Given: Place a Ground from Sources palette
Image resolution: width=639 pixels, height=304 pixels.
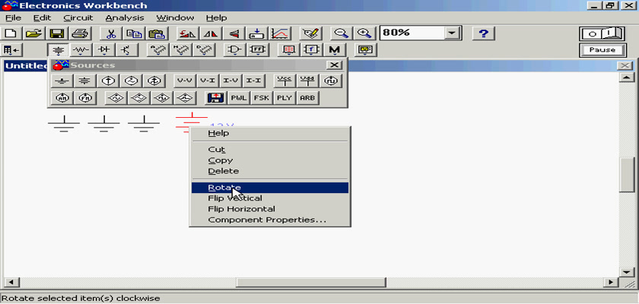Looking at the screenshot, I should click(62, 81).
